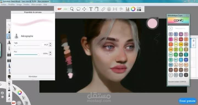Image resolution: width=198 pixels, height=105 pixels.
Task: Pick the B00 Copic swatch
Action: point(176,60)
